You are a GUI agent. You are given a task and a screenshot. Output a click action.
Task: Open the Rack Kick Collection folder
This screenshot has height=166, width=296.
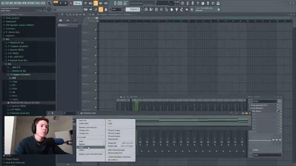pos(15,163)
